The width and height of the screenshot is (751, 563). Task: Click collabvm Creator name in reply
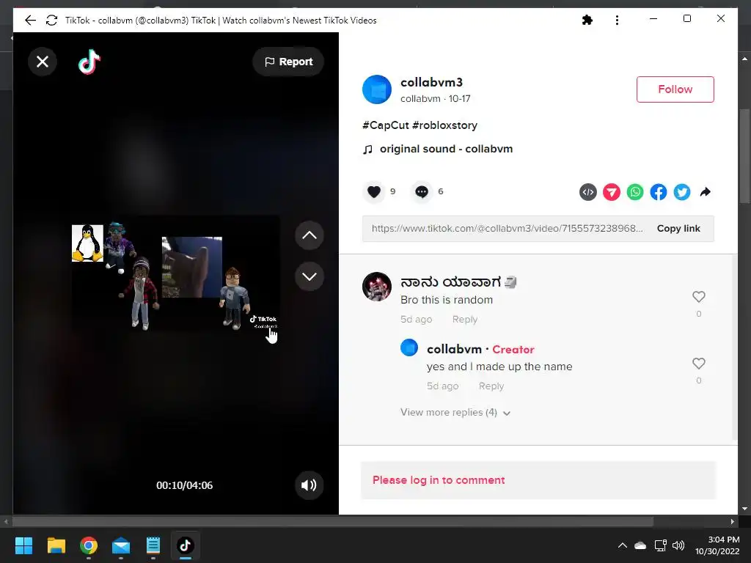click(x=454, y=350)
